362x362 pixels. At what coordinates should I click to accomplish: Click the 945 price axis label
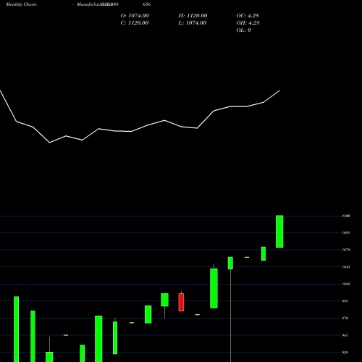point(345,335)
